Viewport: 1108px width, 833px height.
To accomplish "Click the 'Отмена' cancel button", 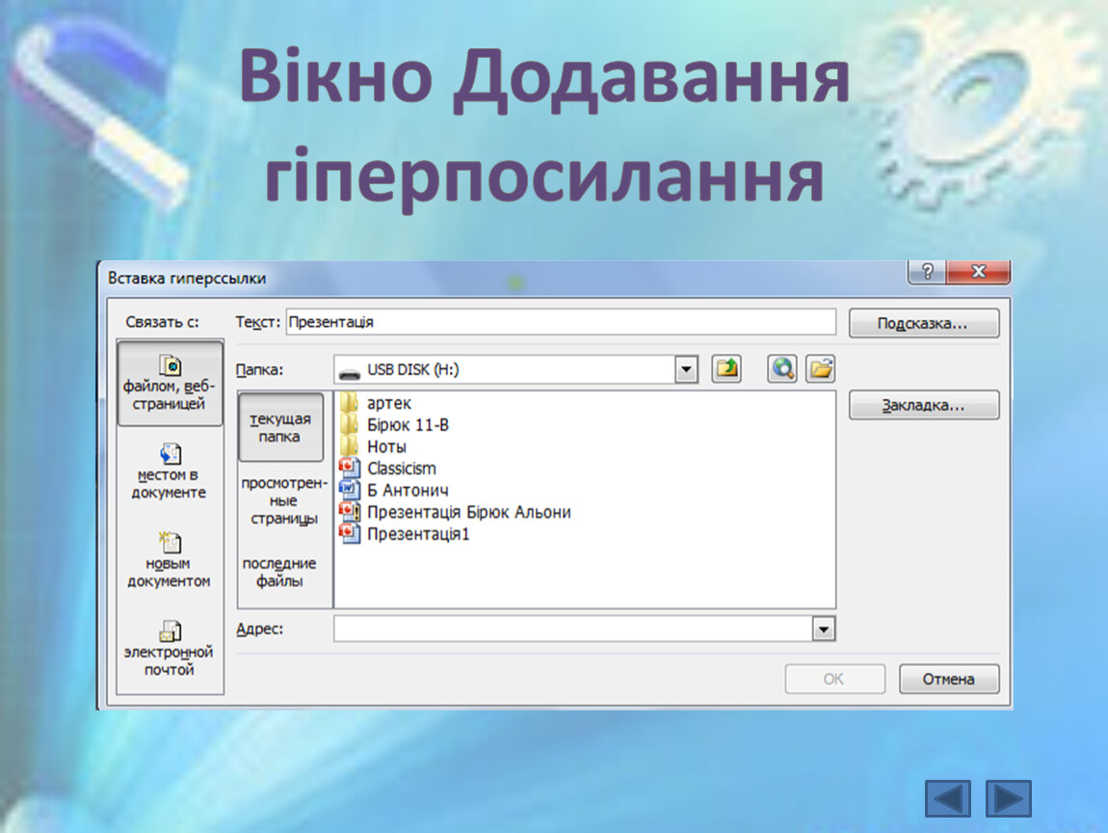I will coord(948,679).
